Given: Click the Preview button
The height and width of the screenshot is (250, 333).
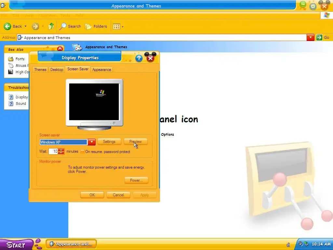Looking at the screenshot, I should (x=136, y=142).
